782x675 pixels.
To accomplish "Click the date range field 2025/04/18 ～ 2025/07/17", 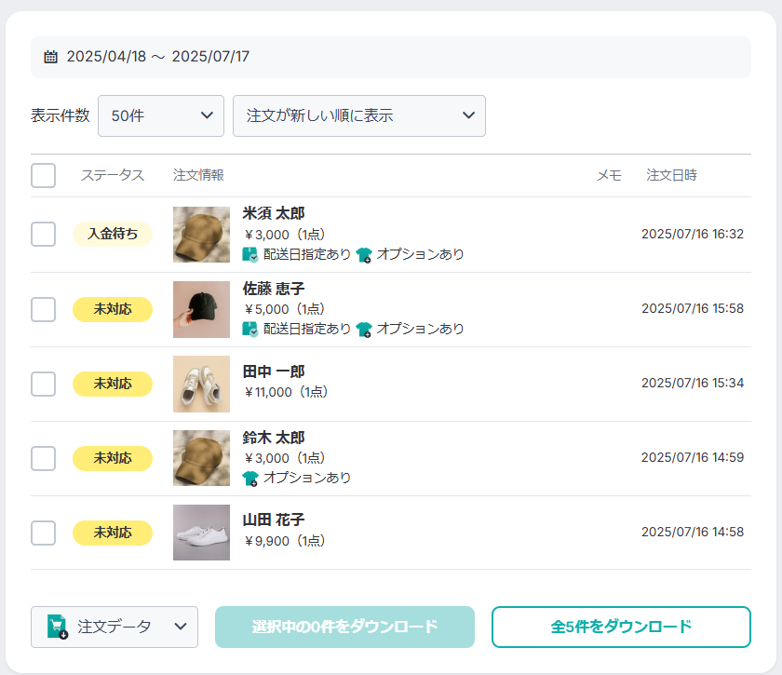I will [390, 57].
